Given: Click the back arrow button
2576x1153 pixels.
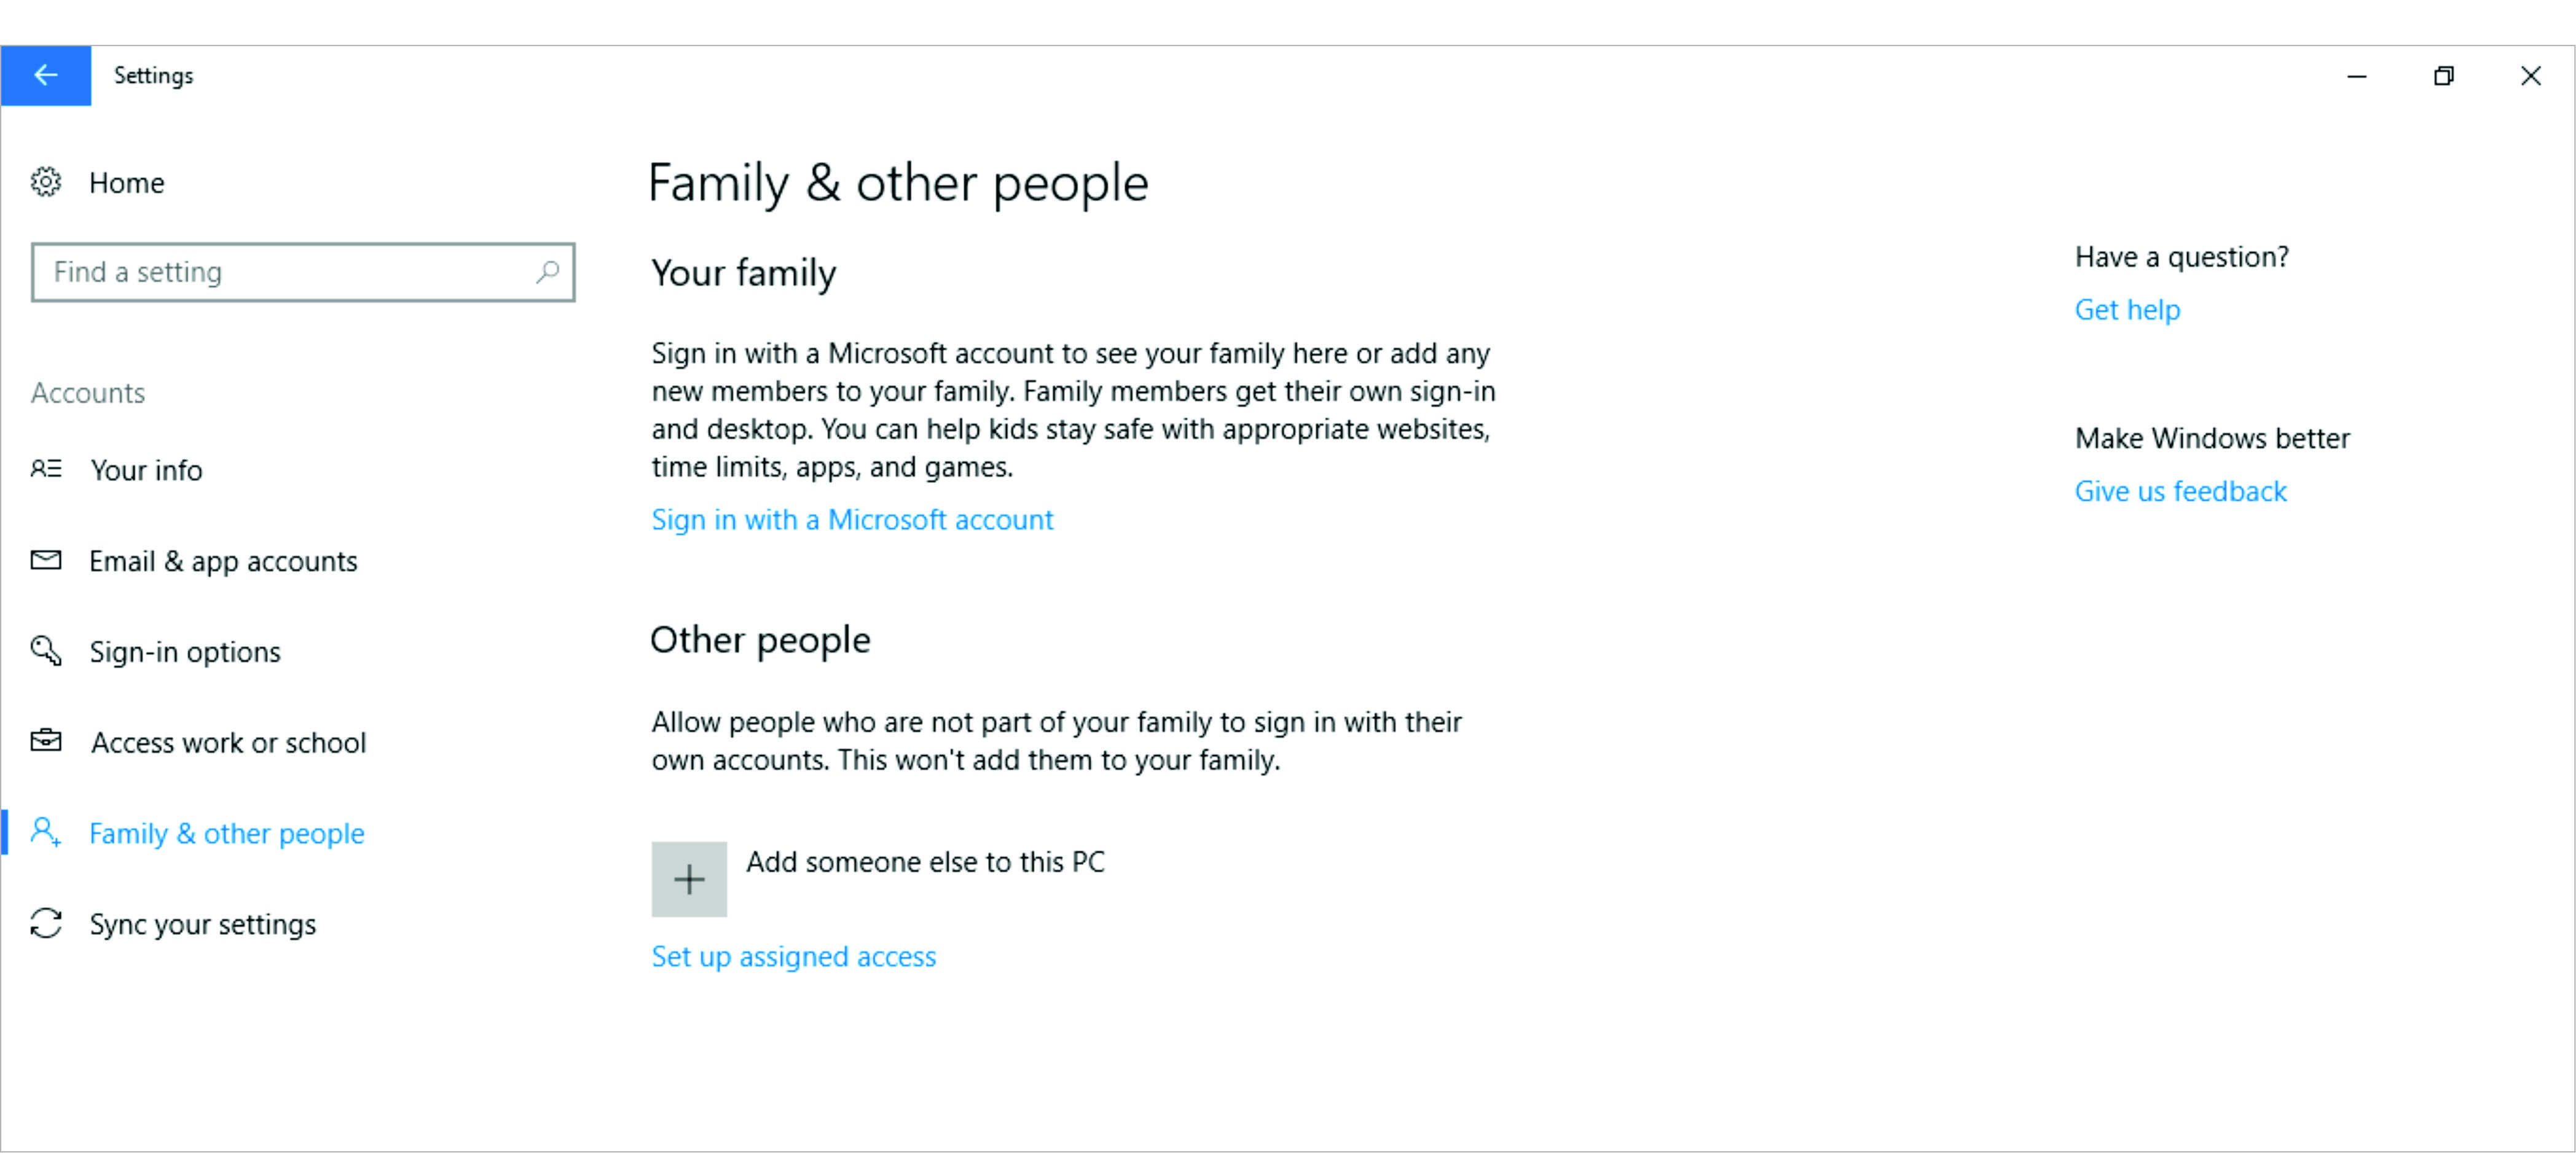Looking at the screenshot, I should [x=45, y=75].
